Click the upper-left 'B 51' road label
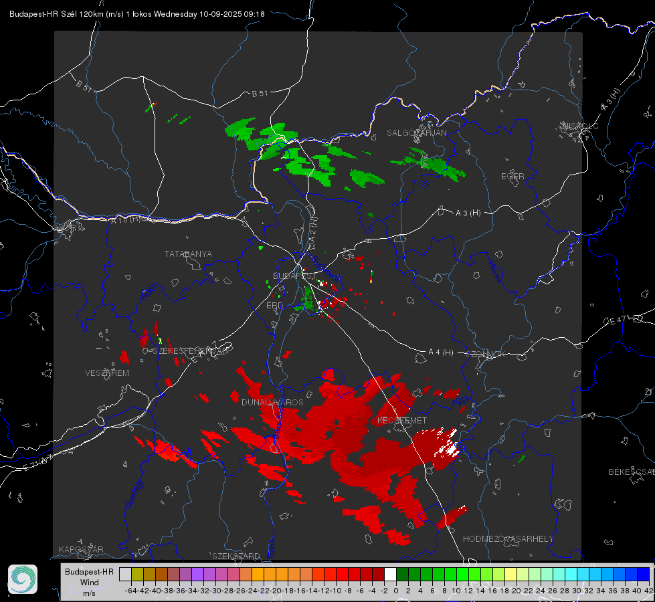The width and height of the screenshot is (655, 602). pyautogui.click(x=84, y=86)
